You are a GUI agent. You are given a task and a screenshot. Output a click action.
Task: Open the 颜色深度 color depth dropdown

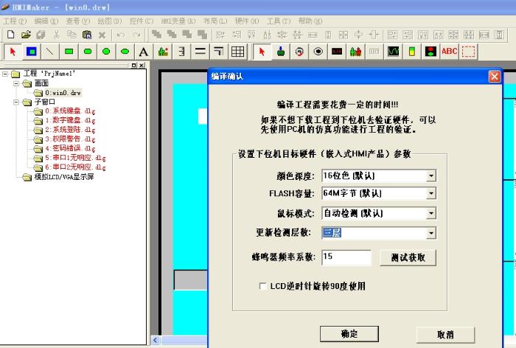[x=431, y=176]
